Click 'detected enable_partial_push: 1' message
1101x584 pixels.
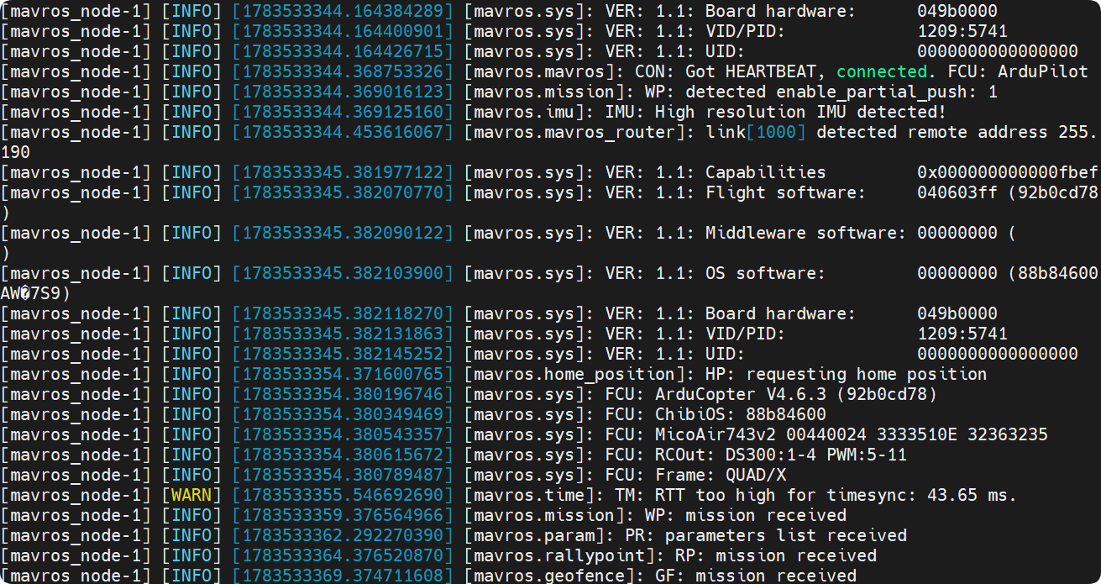point(847,92)
